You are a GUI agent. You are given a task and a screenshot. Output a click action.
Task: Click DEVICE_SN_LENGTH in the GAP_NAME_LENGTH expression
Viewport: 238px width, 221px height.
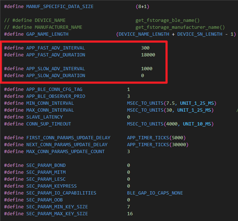tap(200, 34)
